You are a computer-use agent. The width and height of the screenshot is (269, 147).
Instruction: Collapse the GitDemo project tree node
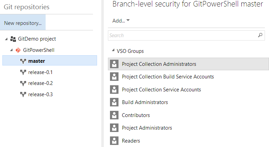6,39
